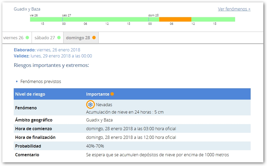Expand Ver fenómenos + link
This screenshot has height=166, width=267.
(234, 9)
